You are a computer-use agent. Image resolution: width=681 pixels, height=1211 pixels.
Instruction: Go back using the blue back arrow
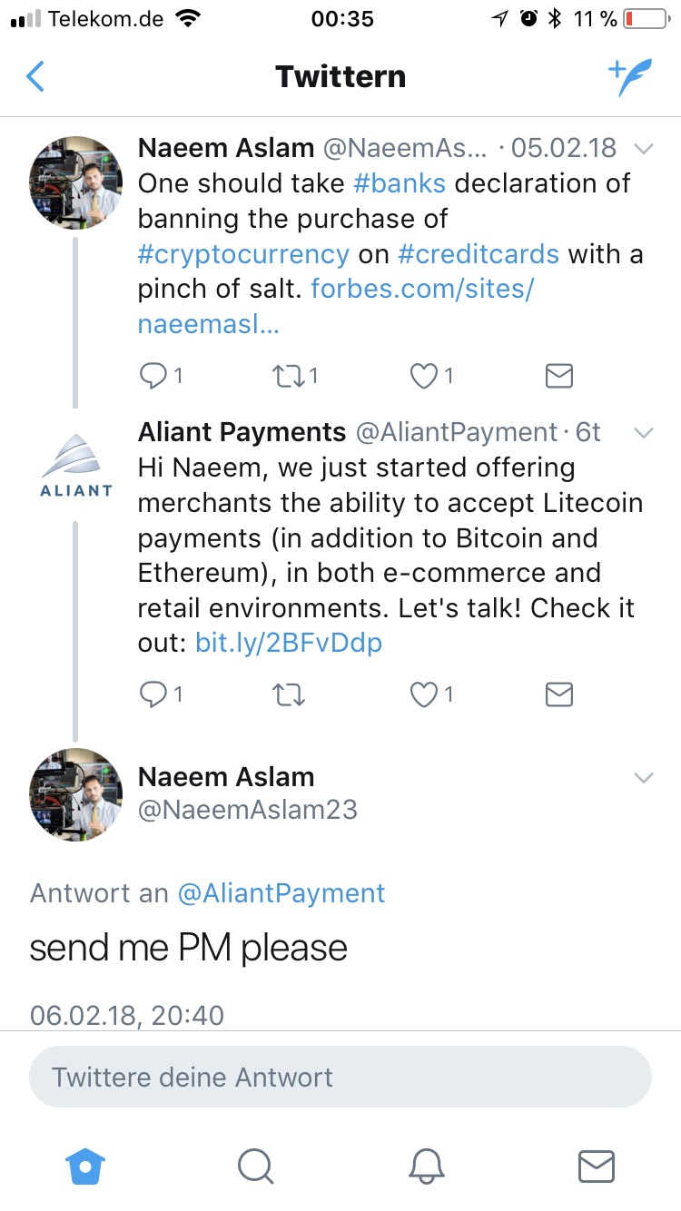[x=35, y=77]
